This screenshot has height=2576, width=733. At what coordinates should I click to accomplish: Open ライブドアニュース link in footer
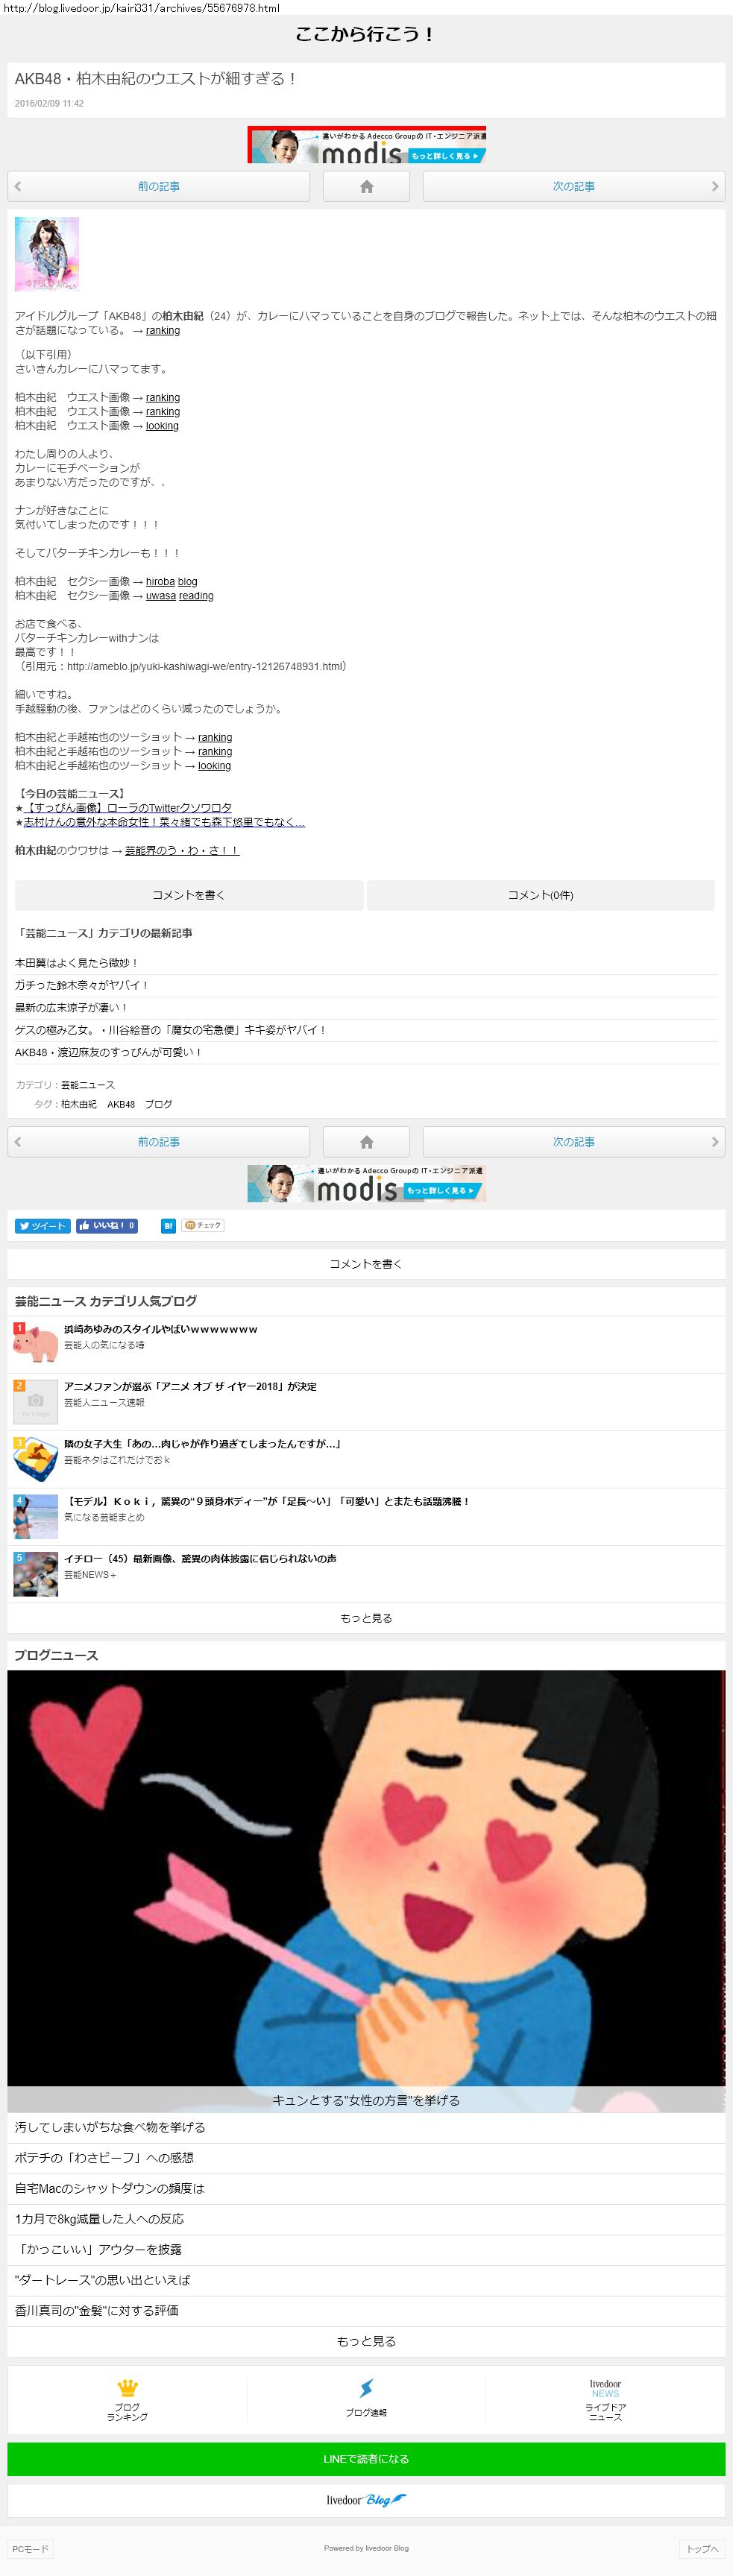[605, 2400]
